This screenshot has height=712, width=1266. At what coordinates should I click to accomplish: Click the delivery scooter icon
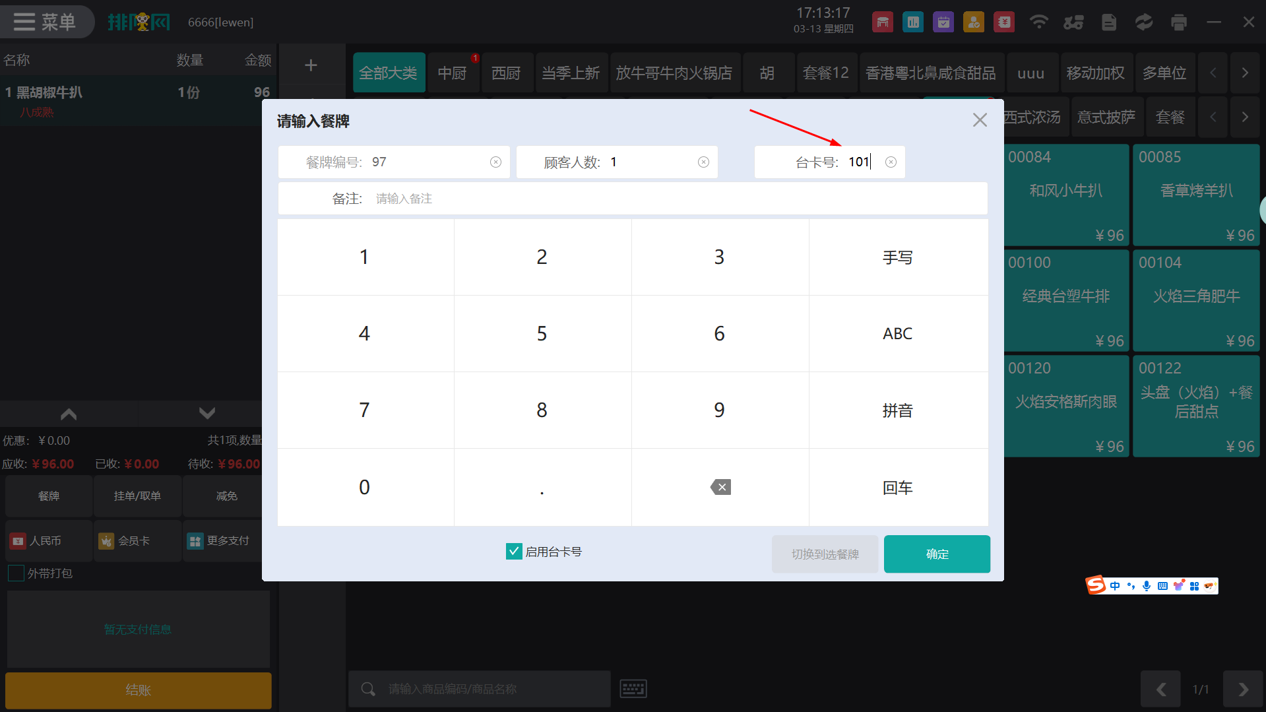click(x=1073, y=22)
